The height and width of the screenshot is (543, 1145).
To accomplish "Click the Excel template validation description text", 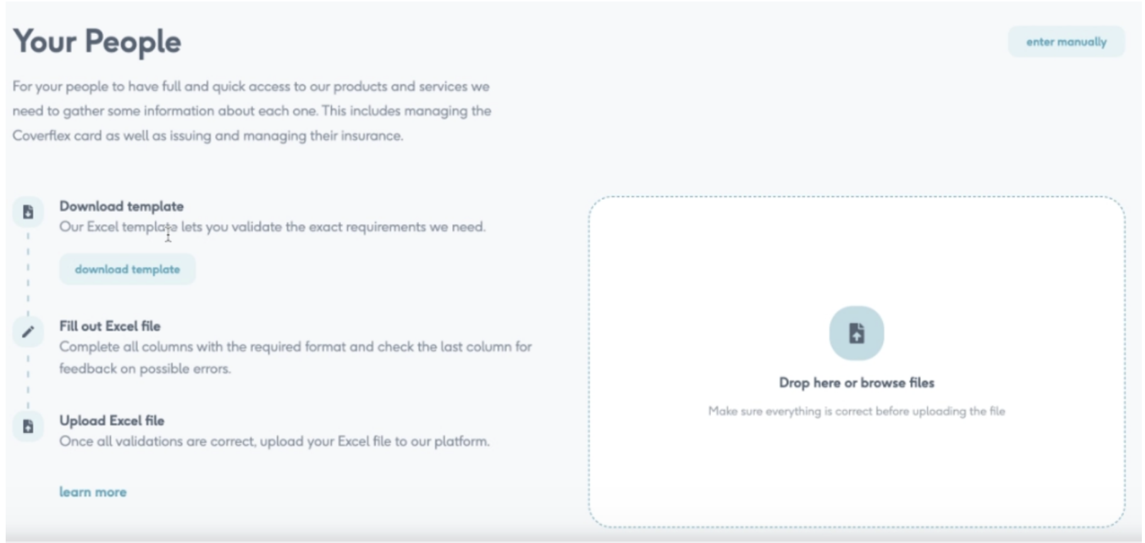I will [272, 227].
